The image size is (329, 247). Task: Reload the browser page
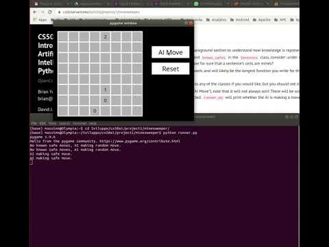point(50,12)
